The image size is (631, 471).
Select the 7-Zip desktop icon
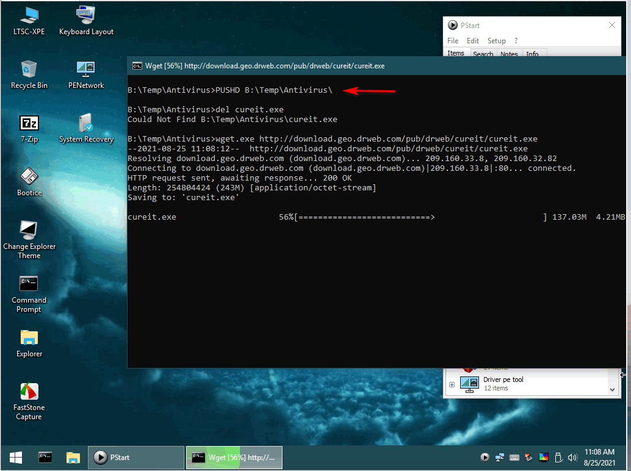pos(29,129)
